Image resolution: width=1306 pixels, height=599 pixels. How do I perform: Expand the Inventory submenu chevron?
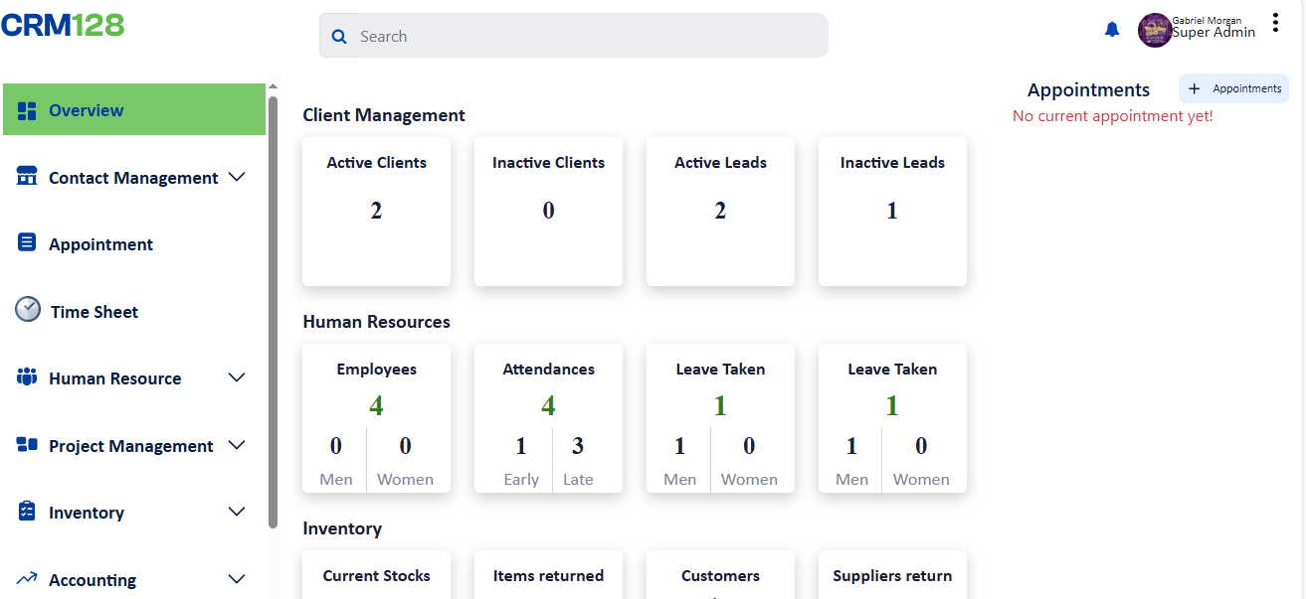tap(237, 512)
